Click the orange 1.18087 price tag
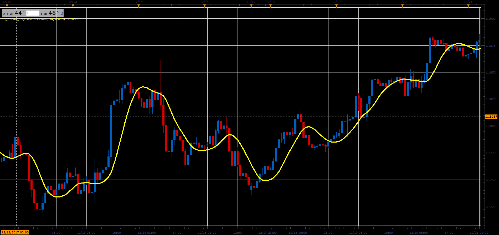This screenshot has width=499, height=235. click(491, 116)
